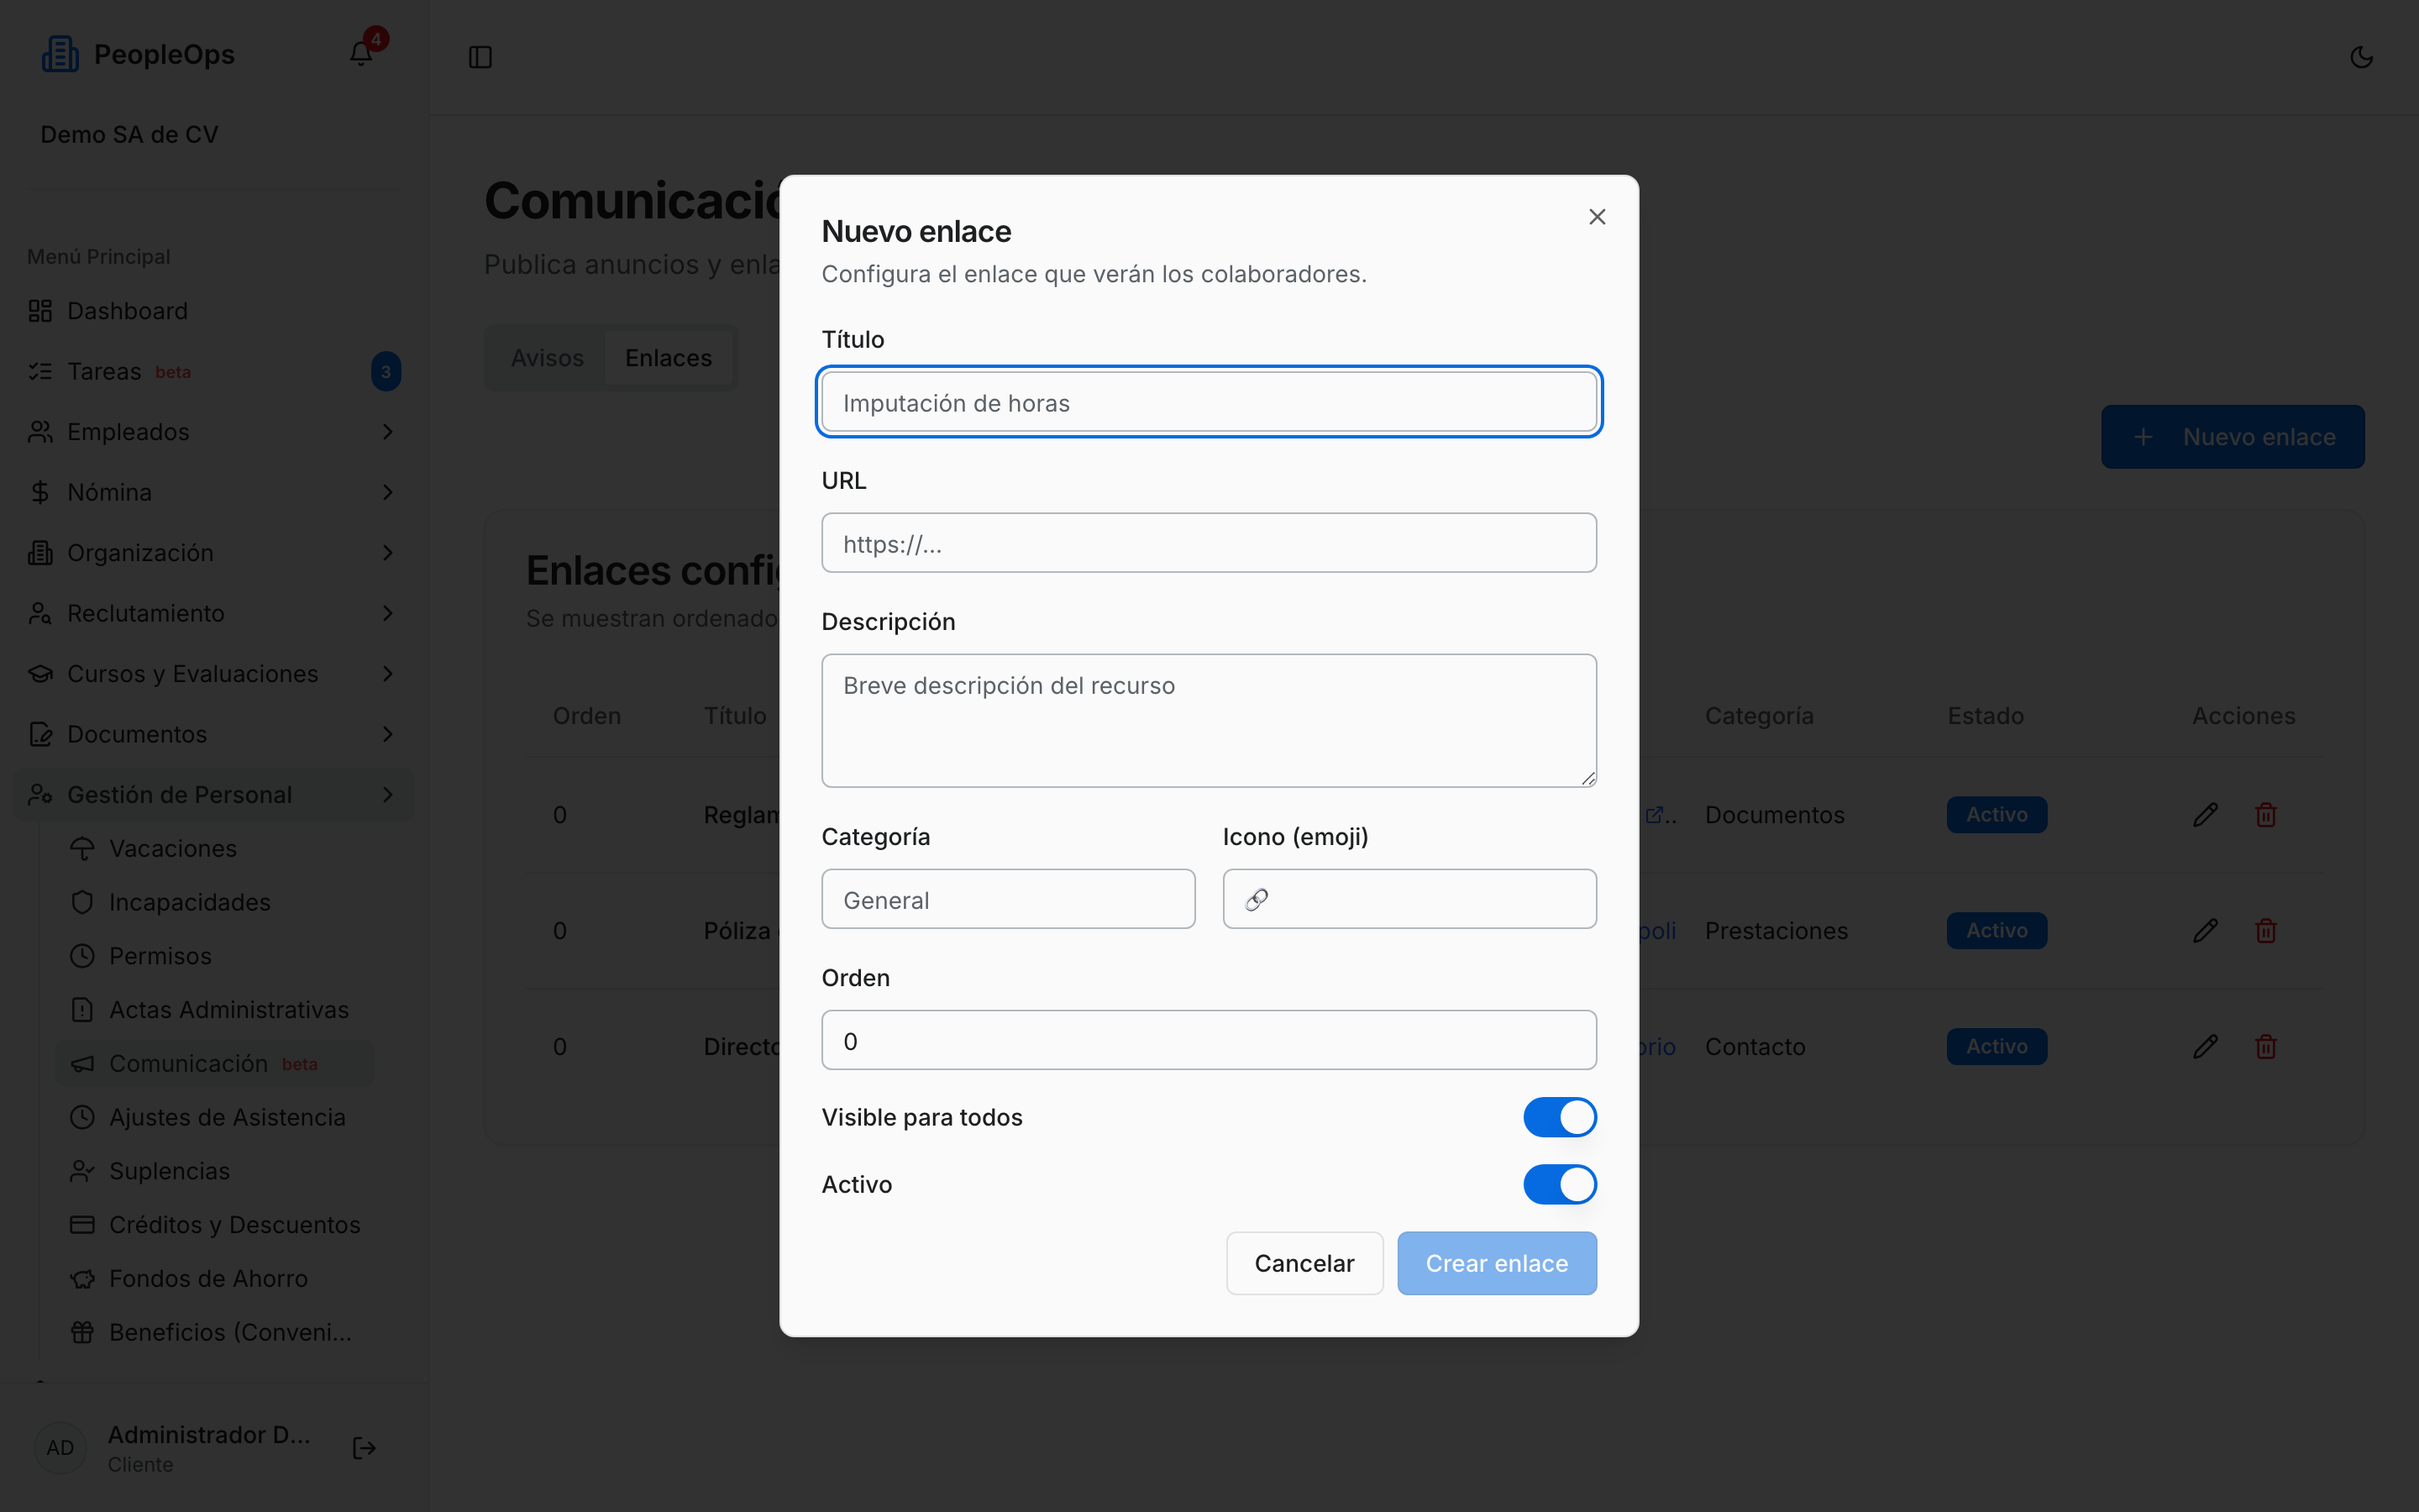Image resolution: width=2419 pixels, height=1512 pixels.
Task: Click the AD user avatar
Action: (60, 1448)
